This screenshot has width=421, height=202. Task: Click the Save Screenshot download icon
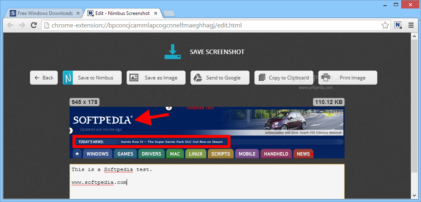172,52
